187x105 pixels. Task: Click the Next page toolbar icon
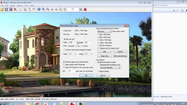click(65, 9)
